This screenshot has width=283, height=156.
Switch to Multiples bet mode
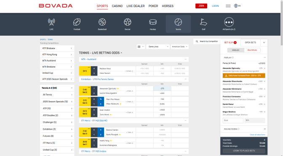click(x=252, y=50)
